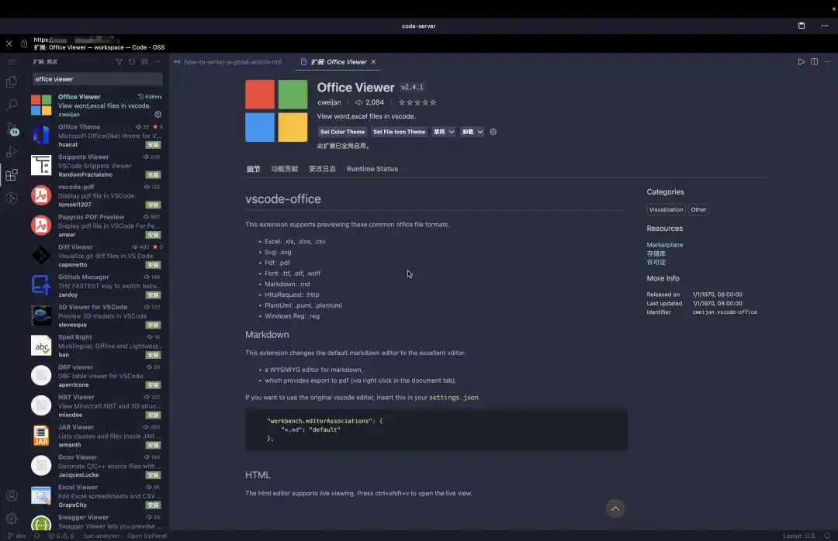This screenshot has height=541, width=838.
Task: Click the share icon in the code-server top bar
Action: (801, 26)
